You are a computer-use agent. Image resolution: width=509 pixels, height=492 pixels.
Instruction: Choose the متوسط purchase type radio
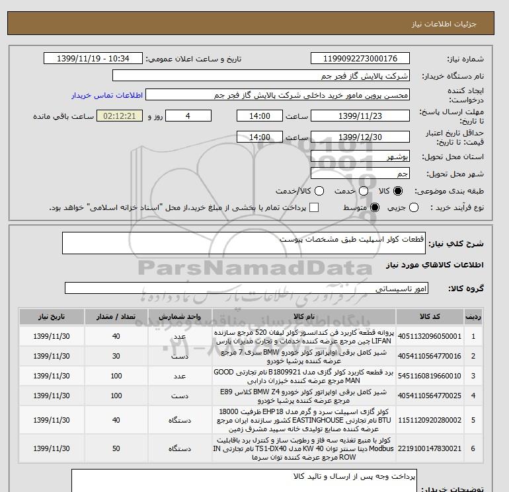[x=375, y=207]
